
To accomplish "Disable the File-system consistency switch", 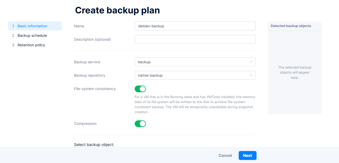I will [x=140, y=89].
